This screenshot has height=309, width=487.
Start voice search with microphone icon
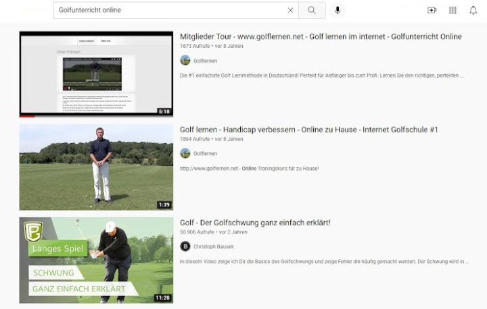tap(337, 10)
